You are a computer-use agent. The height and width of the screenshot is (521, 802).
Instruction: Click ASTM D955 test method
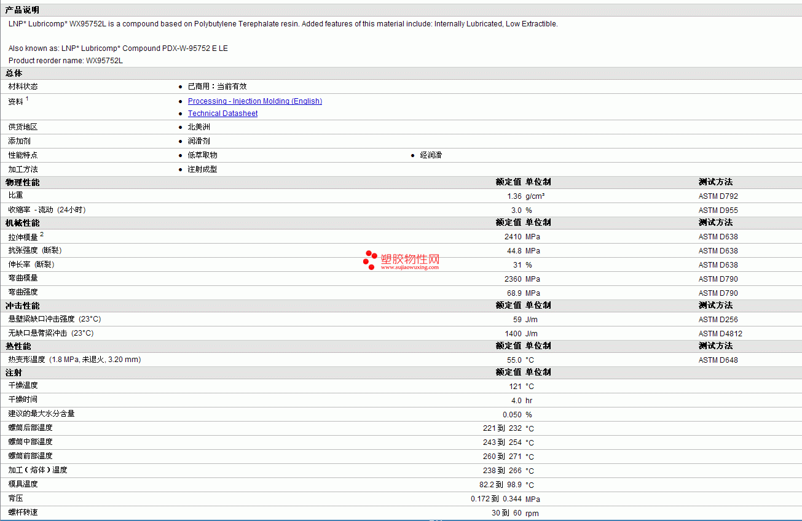pos(718,210)
